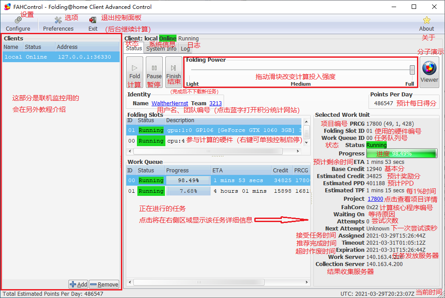
Task: Click the Work Server IP address
Action: [384, 257]
